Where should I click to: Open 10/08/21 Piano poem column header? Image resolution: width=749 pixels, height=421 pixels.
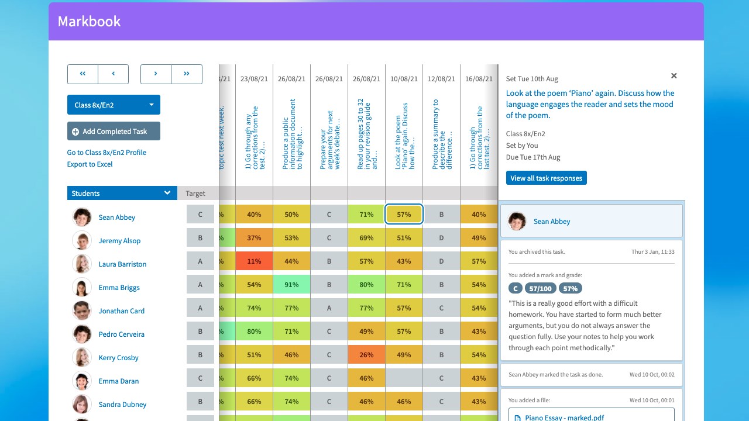pyautogui.click(x=404, y=137)
